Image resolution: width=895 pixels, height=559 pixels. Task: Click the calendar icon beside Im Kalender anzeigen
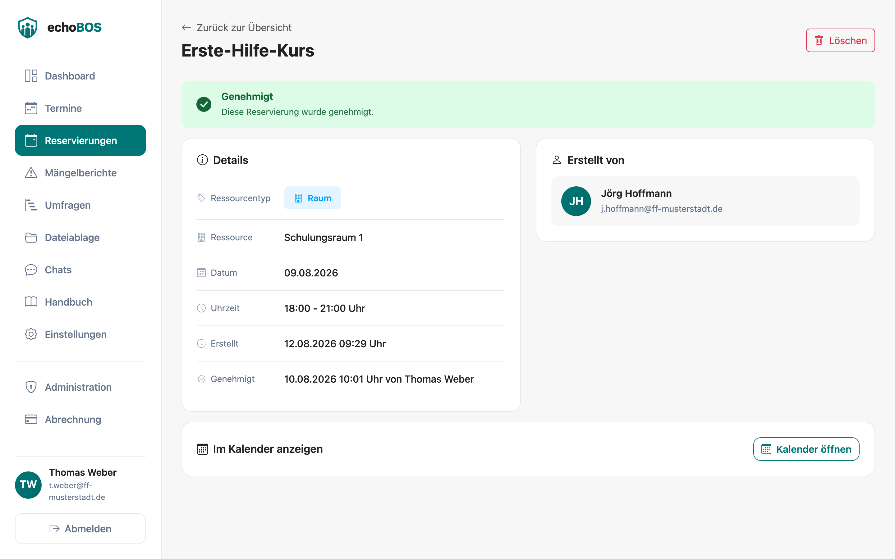coord(202,449)
